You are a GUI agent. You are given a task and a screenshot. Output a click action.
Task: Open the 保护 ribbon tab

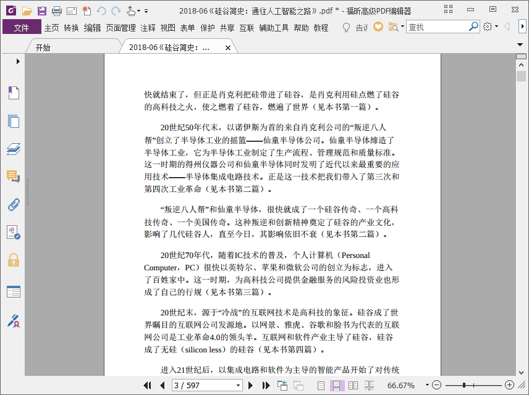pos(207,28)
